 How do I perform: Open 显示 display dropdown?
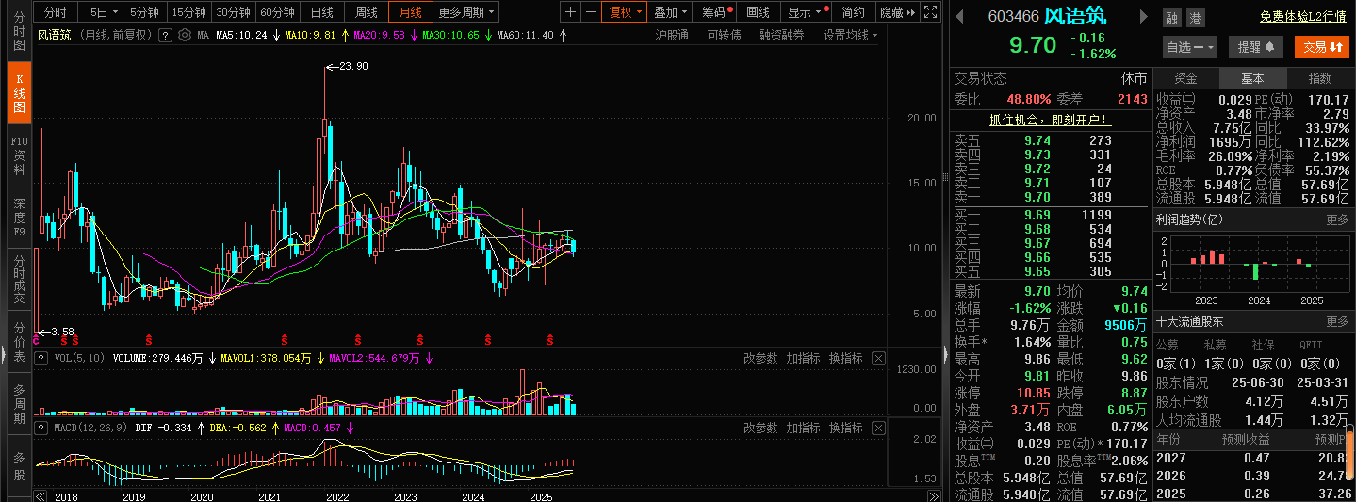(807, 12)
